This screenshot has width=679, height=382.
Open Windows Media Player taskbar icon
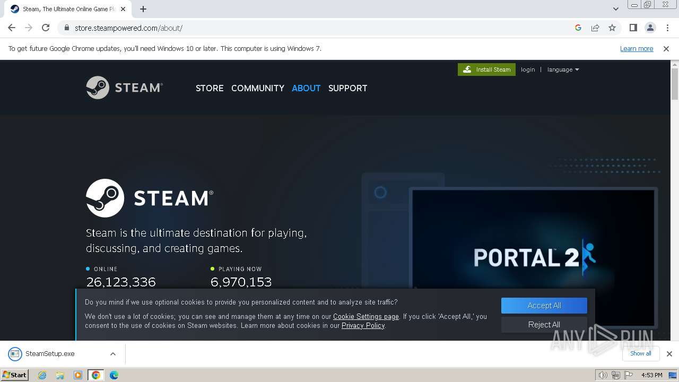(x=78, y=375)
